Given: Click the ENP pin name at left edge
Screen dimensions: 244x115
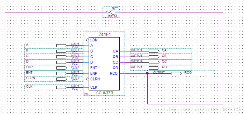Looking at the screenshot, I should [29, 67].
